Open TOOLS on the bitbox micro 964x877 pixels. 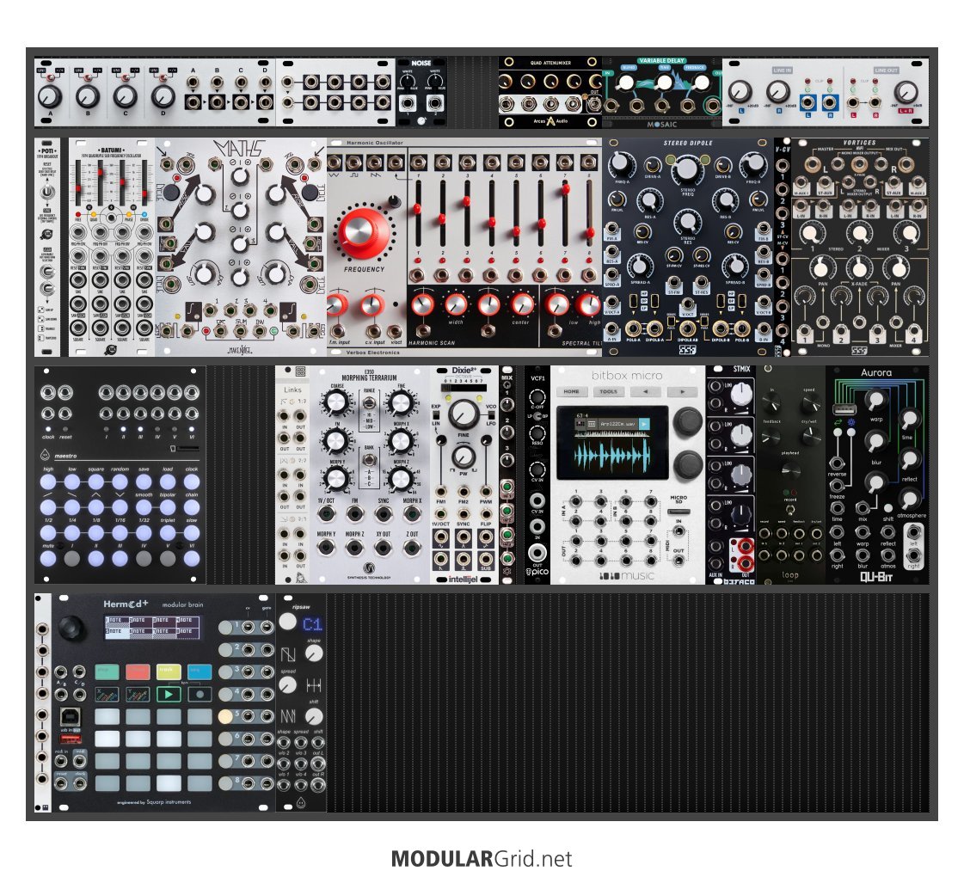tap(609, 391)
